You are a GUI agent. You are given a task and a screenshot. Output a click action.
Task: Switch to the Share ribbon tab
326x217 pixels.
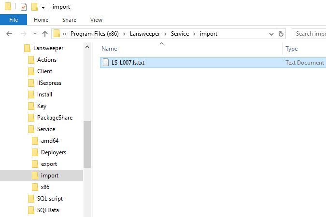[69, 20]
